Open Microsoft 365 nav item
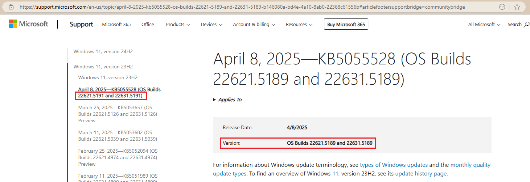The height and width of the screenshot is (182, 530). [116, 24]
